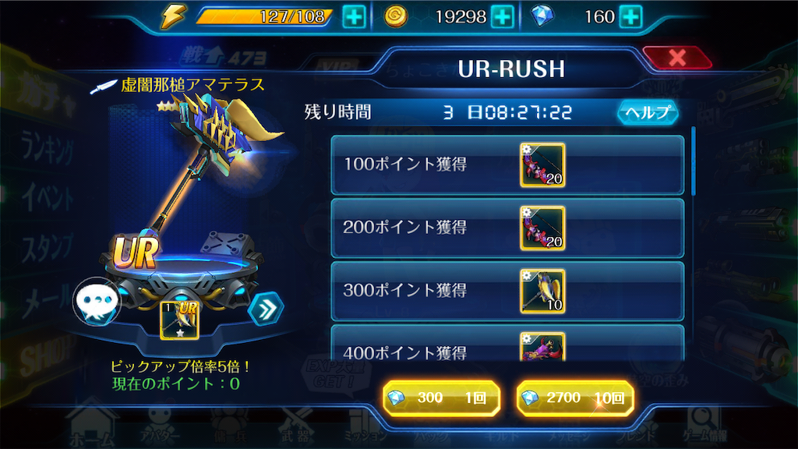Open 200ポイント獲得 reward item icon

542,228
